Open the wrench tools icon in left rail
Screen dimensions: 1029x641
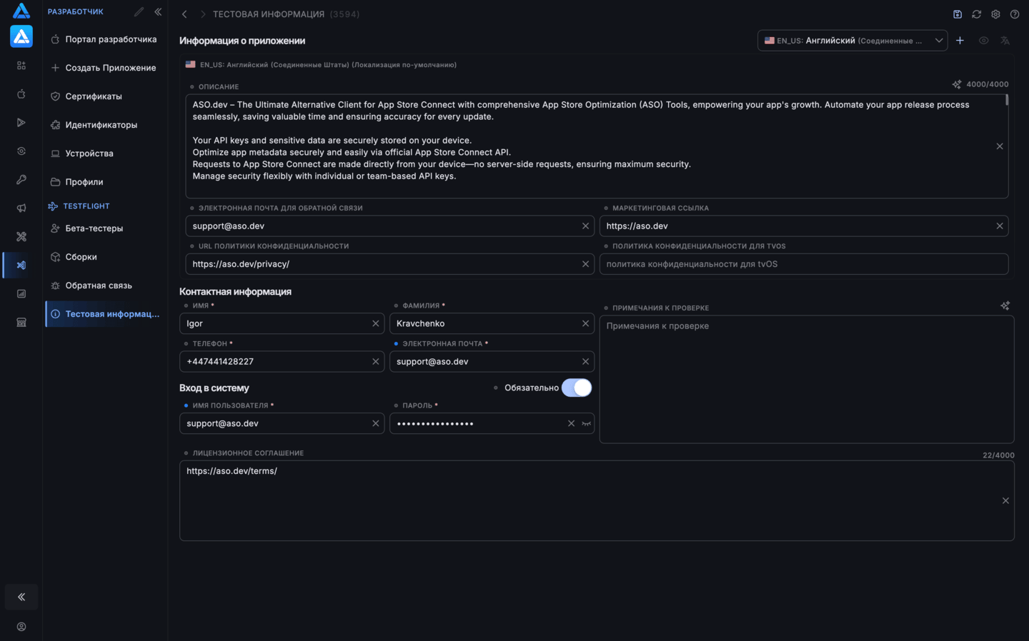pos(21,237)
